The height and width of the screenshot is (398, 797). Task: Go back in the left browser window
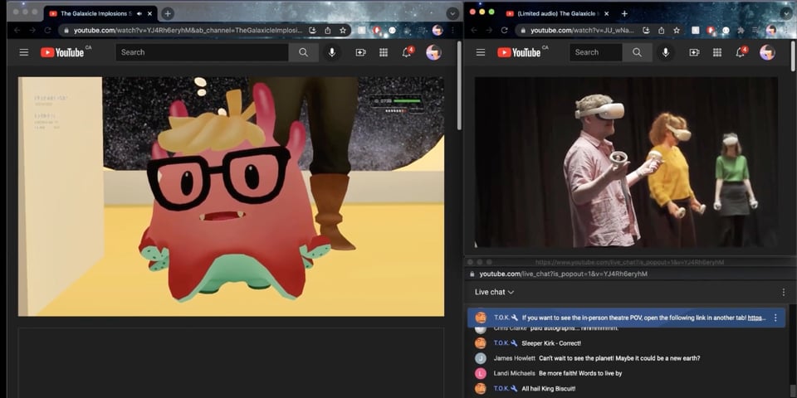coord(17,31)
